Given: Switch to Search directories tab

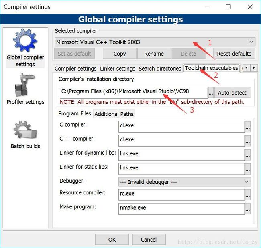Looking at the screenshot, I should pos(160,69).
